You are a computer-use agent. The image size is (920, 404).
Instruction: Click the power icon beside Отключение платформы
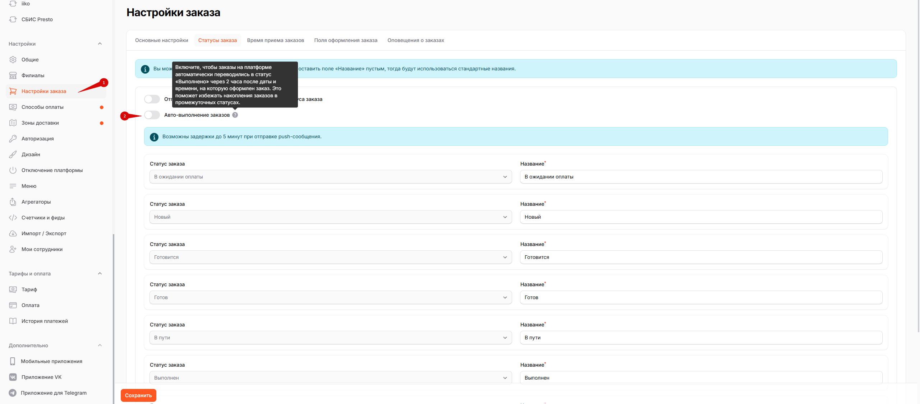[13, 170]
